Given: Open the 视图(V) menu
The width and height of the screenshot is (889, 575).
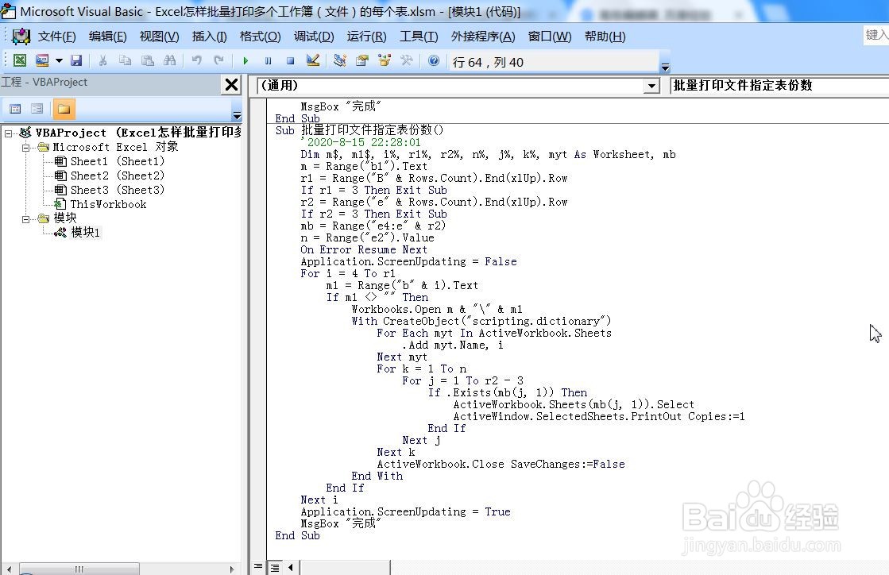Looking at the screenshot, I should pos(160,37).
